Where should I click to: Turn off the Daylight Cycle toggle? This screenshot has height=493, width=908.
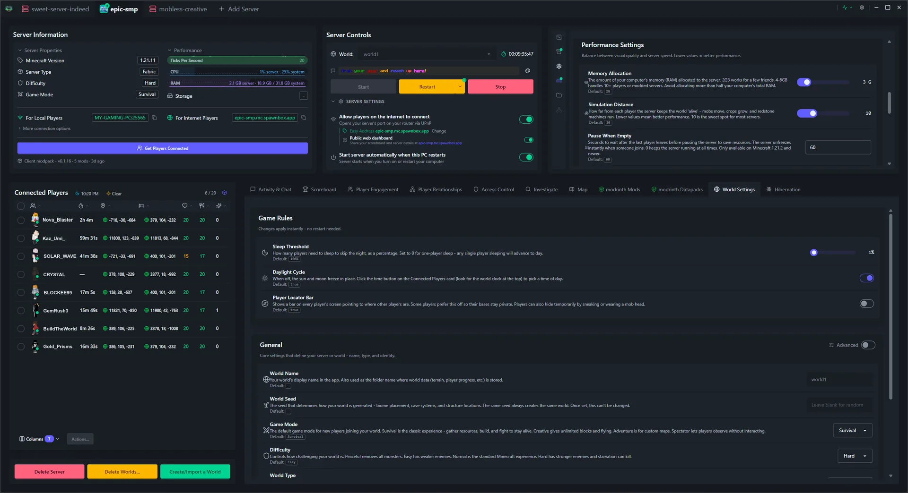[x=866, y=278]
